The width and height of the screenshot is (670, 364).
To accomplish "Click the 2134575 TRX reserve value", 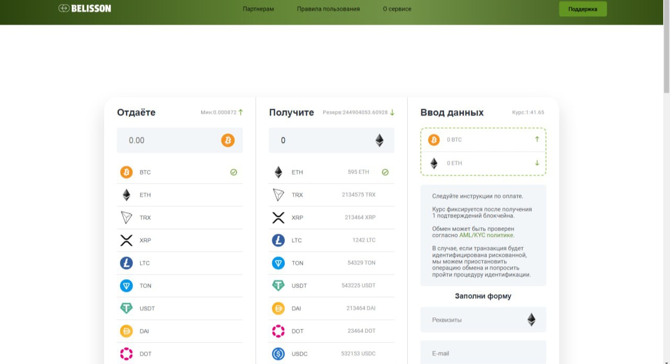I will (x=359, y=195).
